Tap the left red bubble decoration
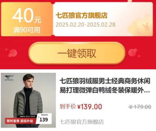This screenshot has height=131, width=156. [12, 53]
